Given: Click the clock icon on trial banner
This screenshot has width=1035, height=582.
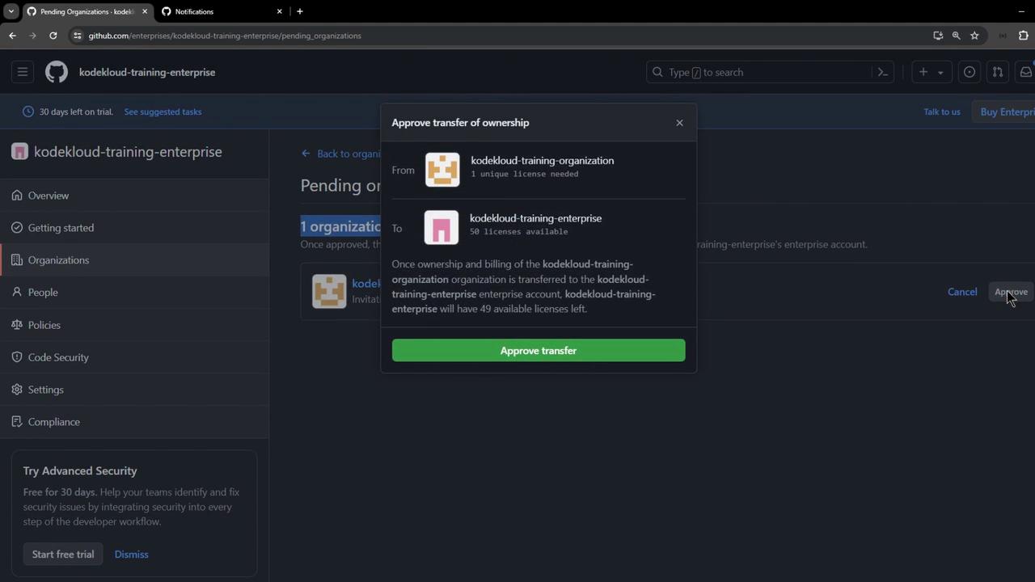Looking at the screenshot, I should (28, 112).
